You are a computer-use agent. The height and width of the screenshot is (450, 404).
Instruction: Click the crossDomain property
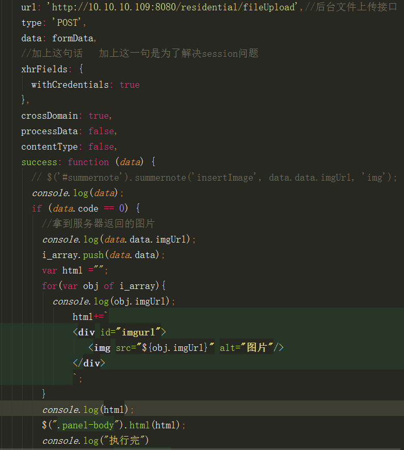(x=50, y=116)
